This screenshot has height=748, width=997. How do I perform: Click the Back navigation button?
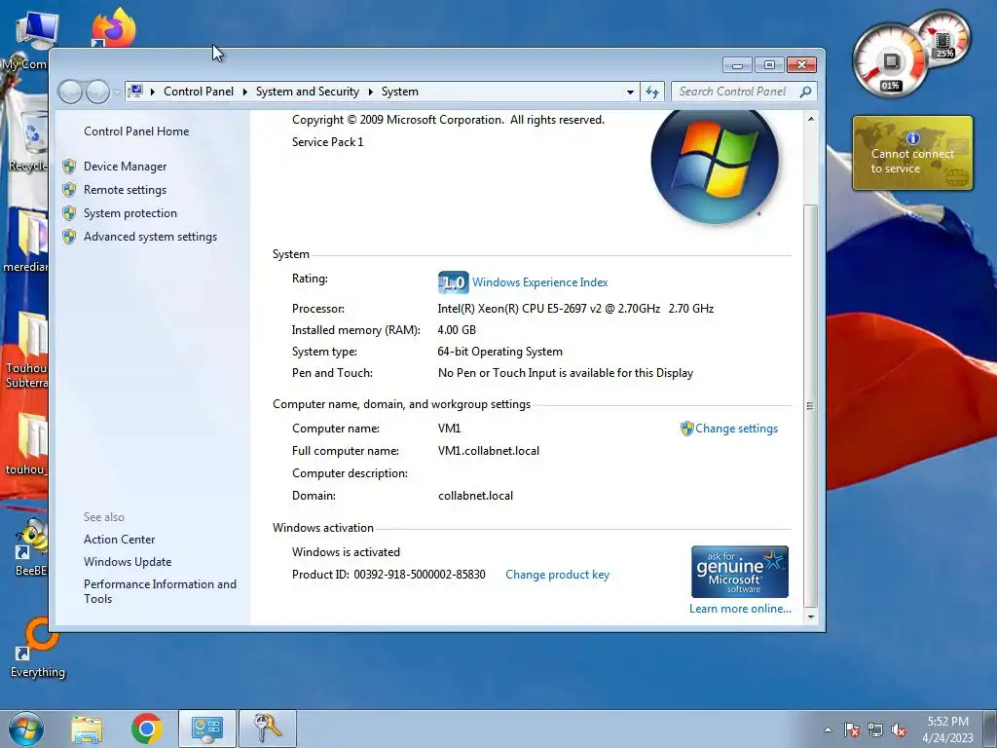click(70, 93)
